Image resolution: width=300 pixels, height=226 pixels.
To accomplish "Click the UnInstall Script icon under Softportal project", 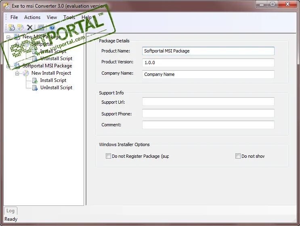I will coord(35,59).
